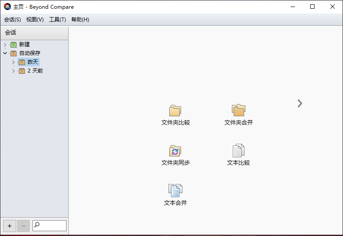Image resolution: width=343 pixels, height=236 pixels.
Task: Open the 会话(S) menu
Action: [x=12, y=20]
